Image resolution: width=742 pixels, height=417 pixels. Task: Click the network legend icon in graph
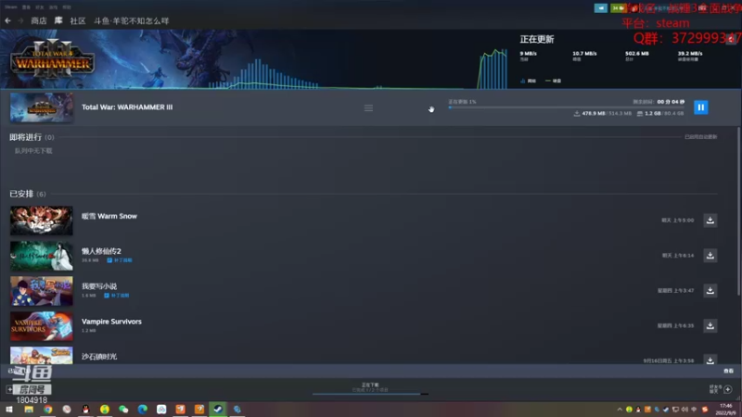click(x=523, y=81)
